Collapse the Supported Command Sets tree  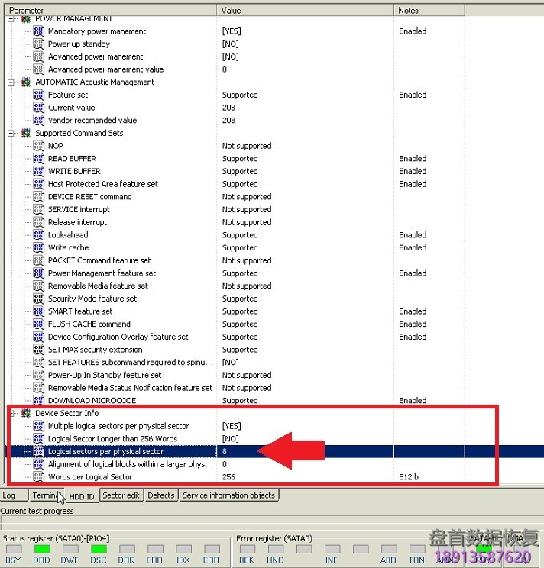point(11,133)
